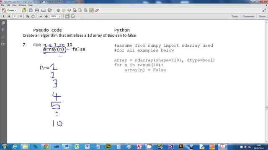Click the insert page icon

[80, 10]
